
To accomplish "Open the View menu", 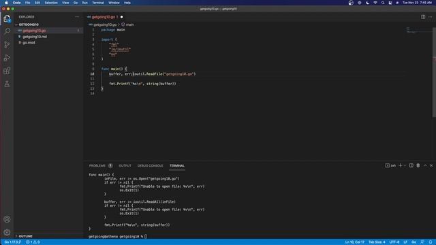I will 65,3.
